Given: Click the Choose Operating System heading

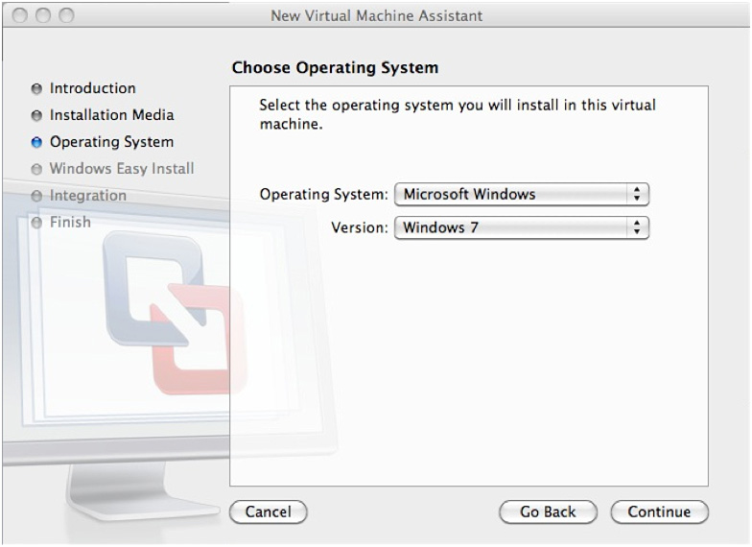Looking at the screenshot, I should click(x=335, y=68).
